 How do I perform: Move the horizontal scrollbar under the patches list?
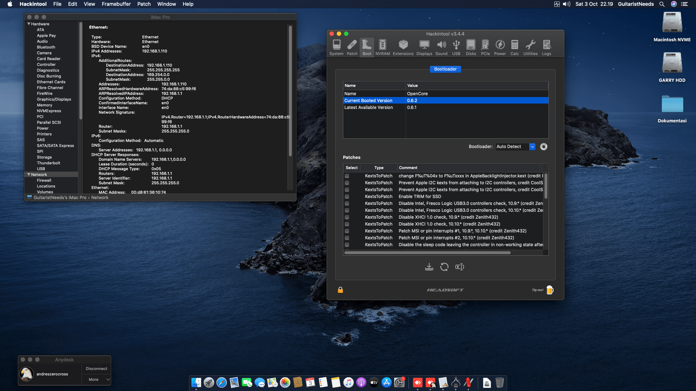pos(427,253)
